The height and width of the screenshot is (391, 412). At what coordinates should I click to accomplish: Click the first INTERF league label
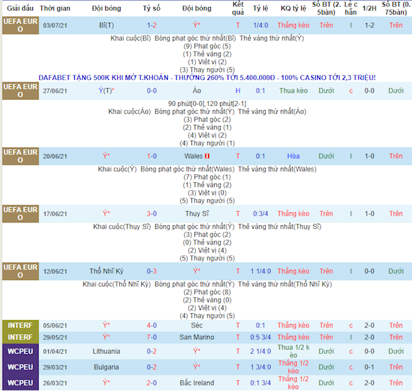[x=20, y=325]
